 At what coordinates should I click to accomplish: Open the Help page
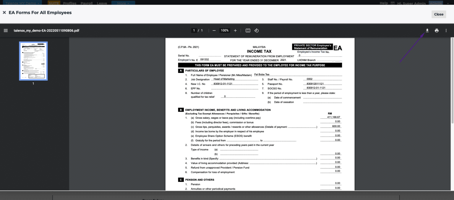coord(383,3)
